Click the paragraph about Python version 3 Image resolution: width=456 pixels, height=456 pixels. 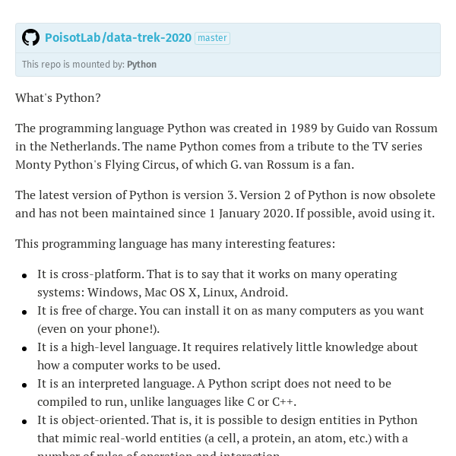click(x=226, y=204)
